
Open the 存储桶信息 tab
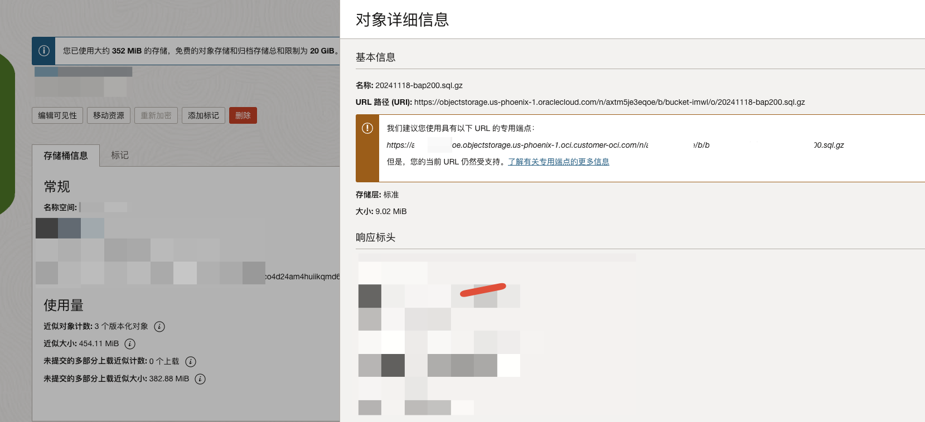coord(66,156)
